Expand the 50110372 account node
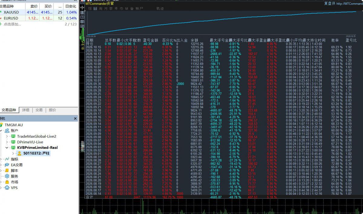363x214 pixels. point(13,154)
